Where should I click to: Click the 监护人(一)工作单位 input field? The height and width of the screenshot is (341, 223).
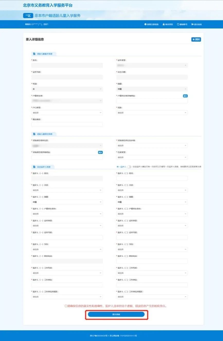click(67, 285)
